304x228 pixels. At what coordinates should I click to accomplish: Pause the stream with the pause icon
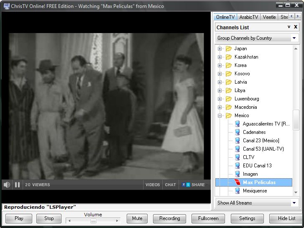click(x=17, y=184)
